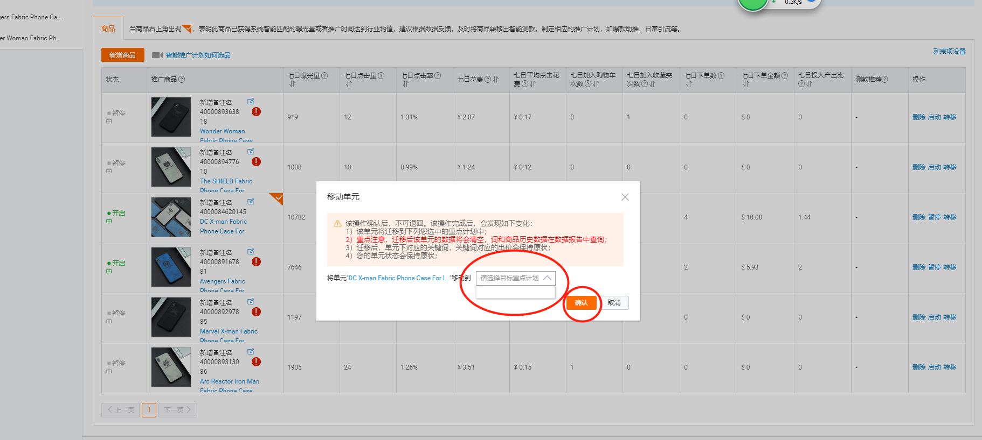Click order amount $ 10.08
The width and height of the screenshot is (982, 440).
(x=752, y=217)
